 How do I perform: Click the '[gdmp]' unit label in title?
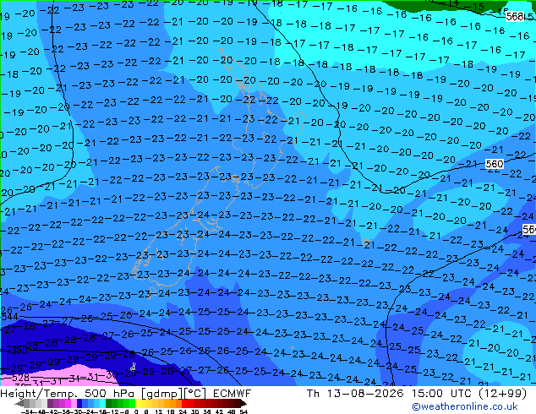click(161, 394)
